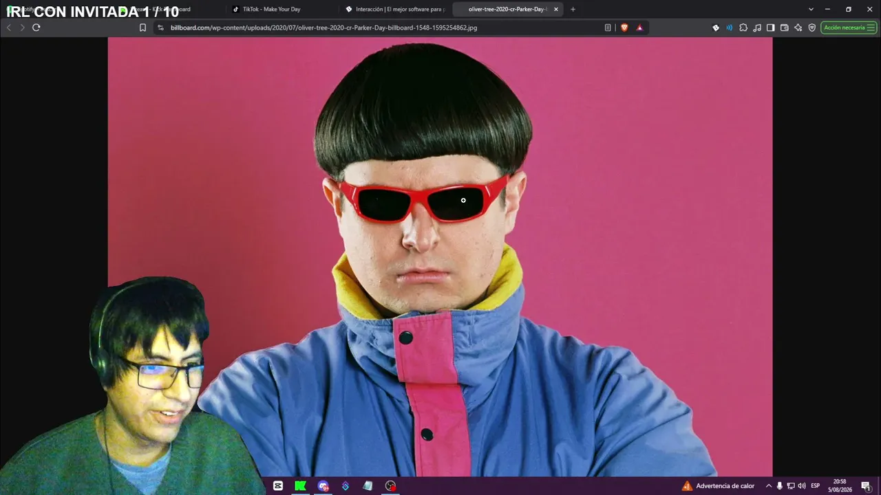Open the volume control in the tray

tap(801, 486)
